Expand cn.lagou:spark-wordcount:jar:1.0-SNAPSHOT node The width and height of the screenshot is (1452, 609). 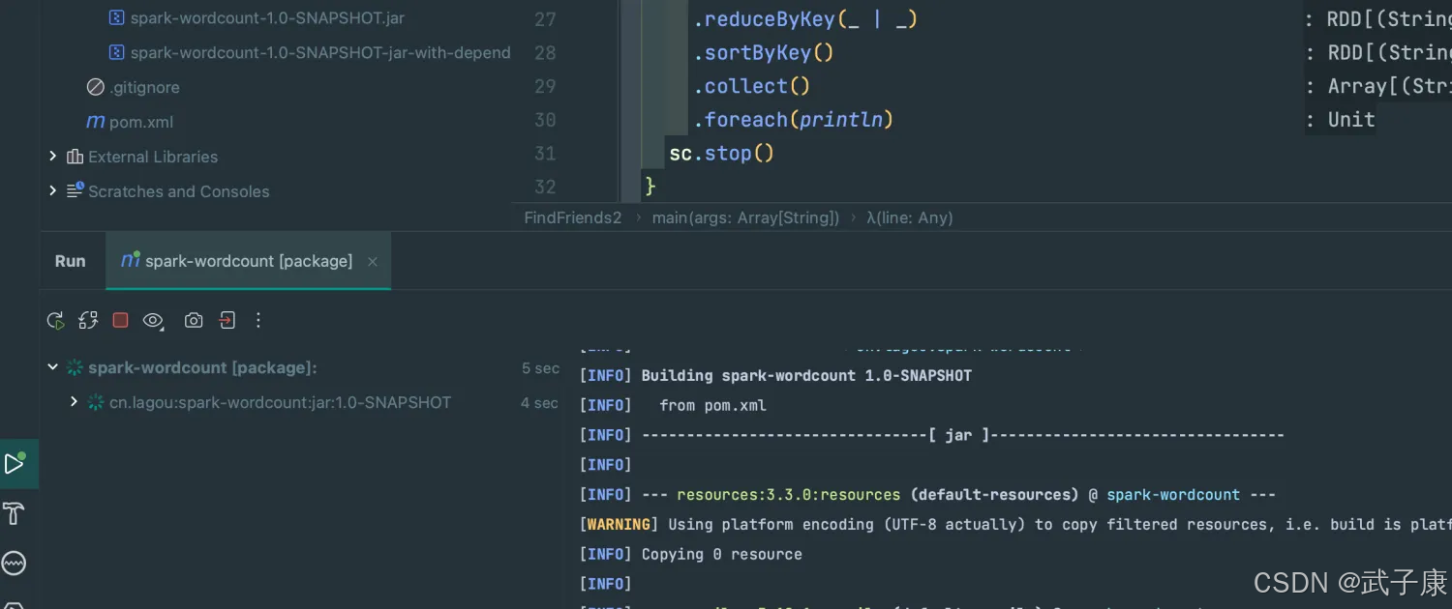coord(74,401)
